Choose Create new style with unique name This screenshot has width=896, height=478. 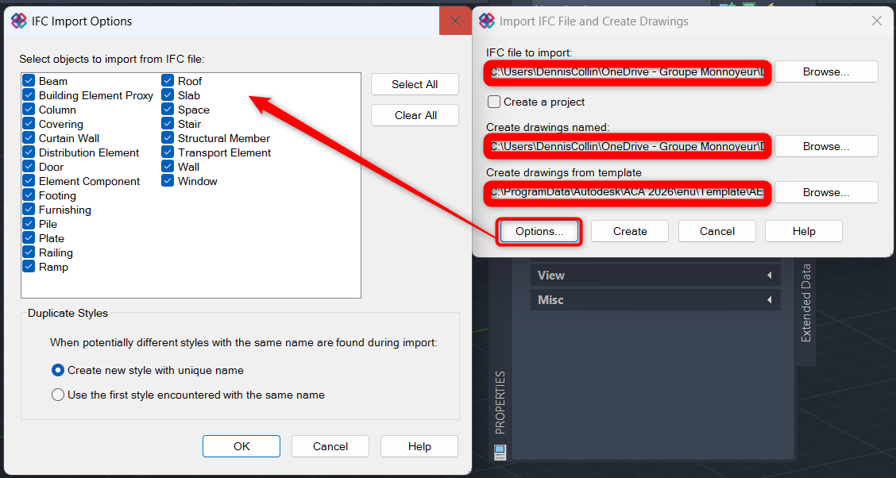[x=58, y=370]
